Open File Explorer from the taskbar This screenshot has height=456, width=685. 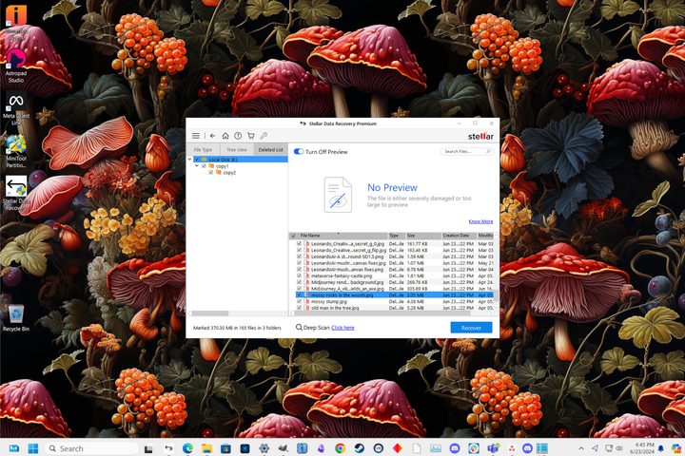(206, 448)
